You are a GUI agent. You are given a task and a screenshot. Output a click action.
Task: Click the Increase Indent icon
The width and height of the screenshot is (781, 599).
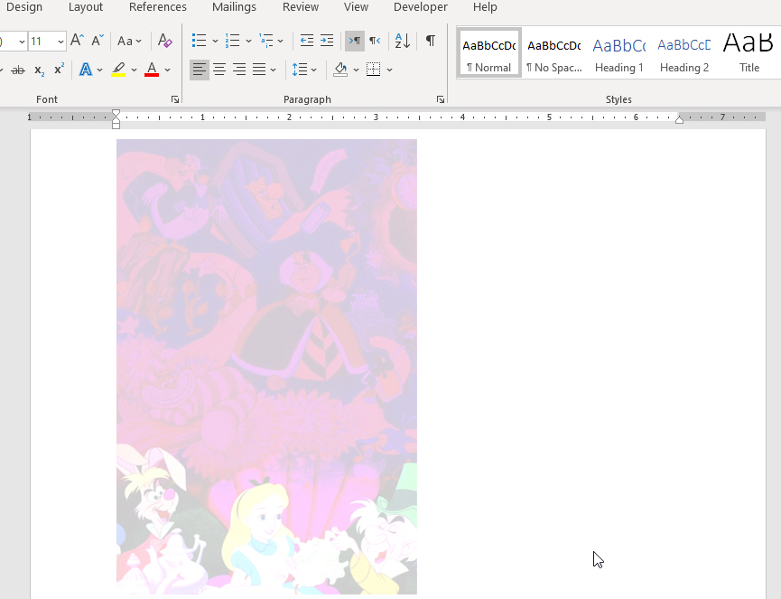click(x=327, y=41)
